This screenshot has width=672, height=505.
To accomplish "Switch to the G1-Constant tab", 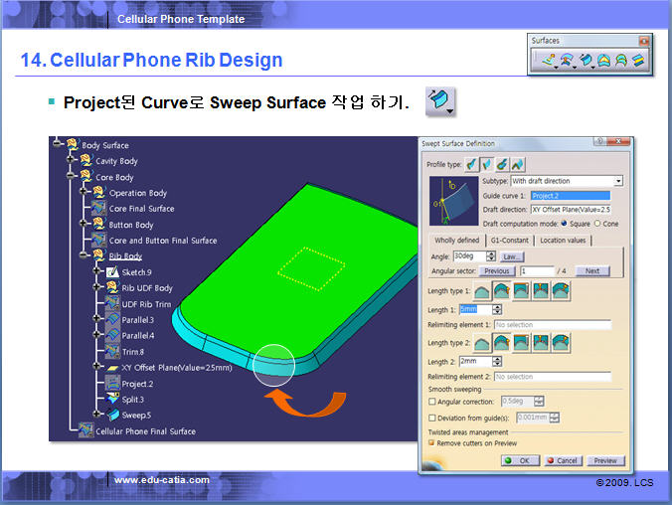I will tap(509, 241).
